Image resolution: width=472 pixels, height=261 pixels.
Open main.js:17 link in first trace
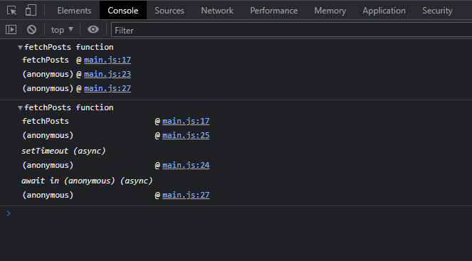(x=107, y=60)
